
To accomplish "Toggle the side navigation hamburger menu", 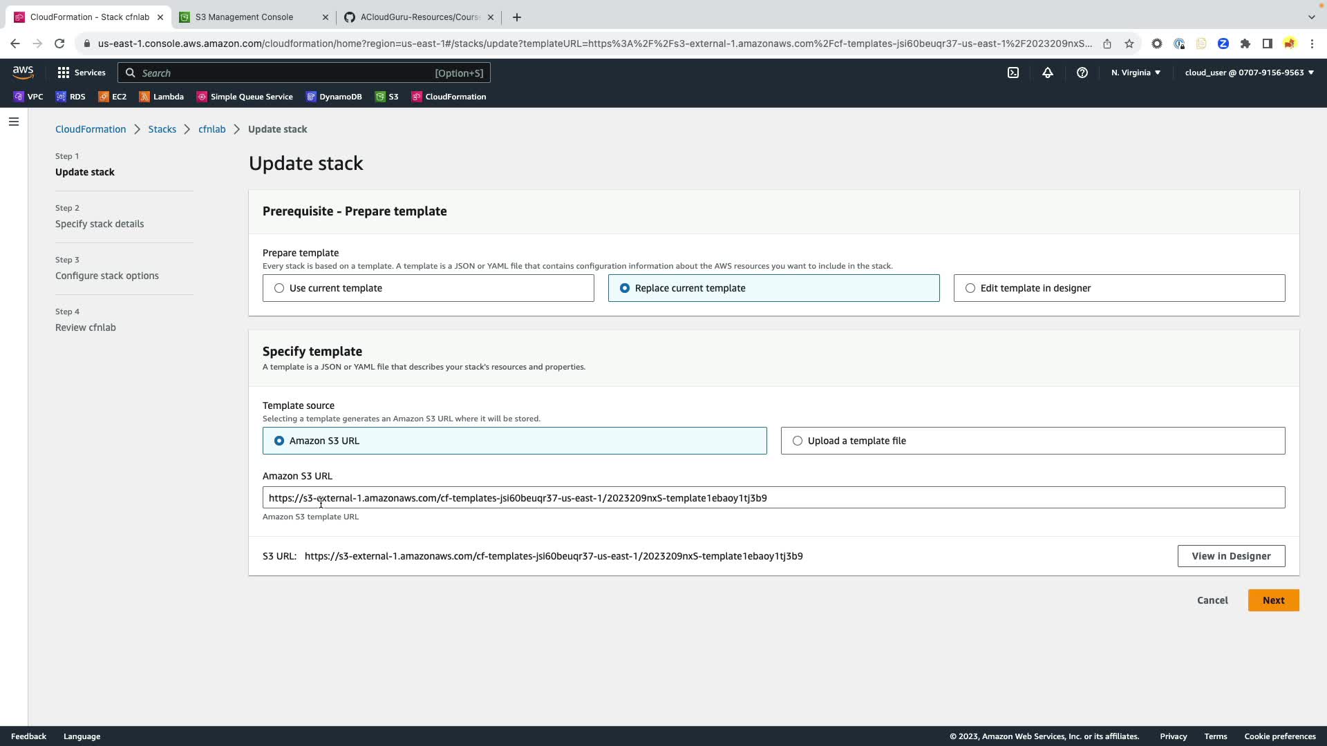I will (x=14, y=122).
